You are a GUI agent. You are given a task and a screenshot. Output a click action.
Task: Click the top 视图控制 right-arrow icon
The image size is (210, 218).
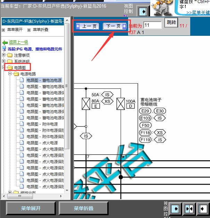[x=143, y=11]
